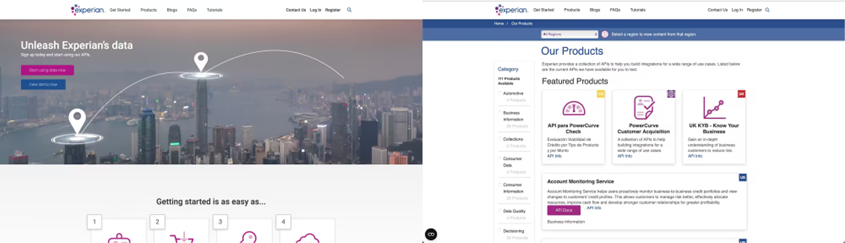Check the Automotive category checkbox
845x243 pixels.
[x=500, y=94]
